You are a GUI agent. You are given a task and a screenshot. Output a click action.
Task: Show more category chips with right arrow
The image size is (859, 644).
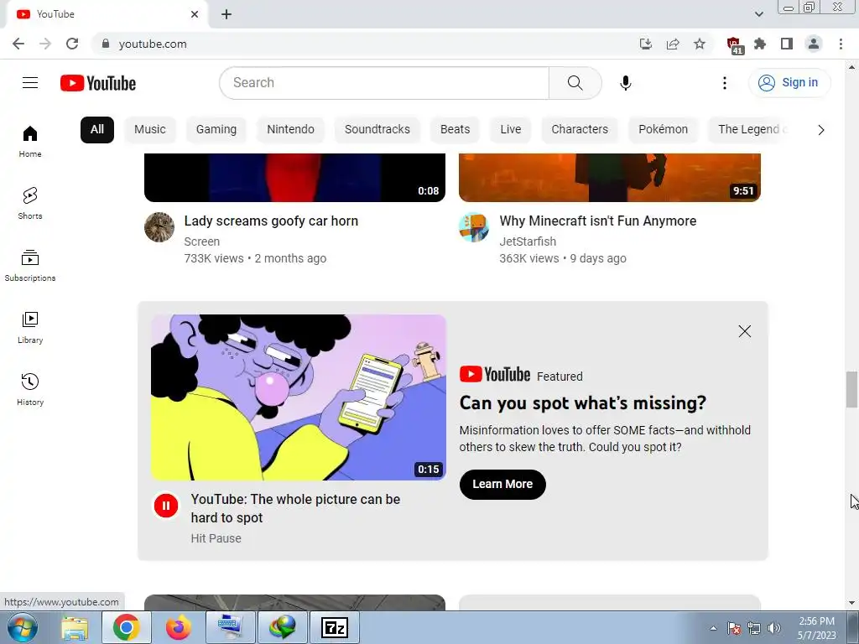(x=820, y=130)
